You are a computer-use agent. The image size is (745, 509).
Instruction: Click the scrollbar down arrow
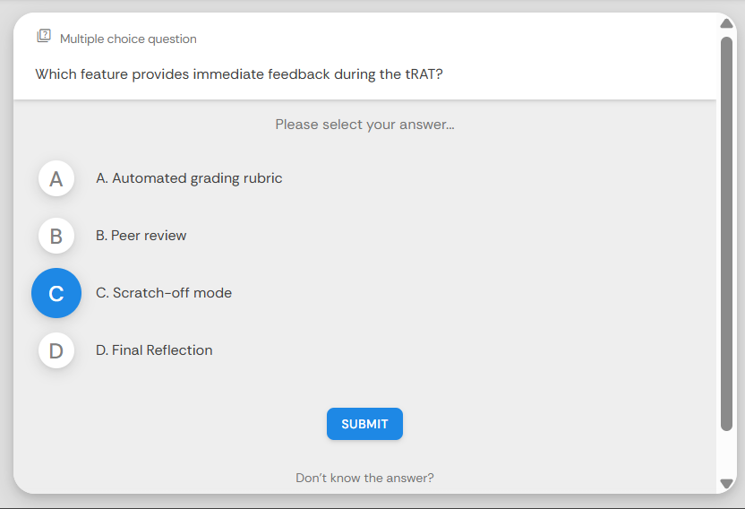(726, 484)
